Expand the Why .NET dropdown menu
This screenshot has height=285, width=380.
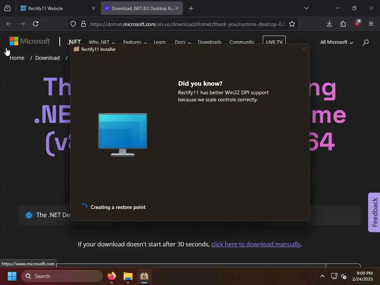click(x=102, y=42)
